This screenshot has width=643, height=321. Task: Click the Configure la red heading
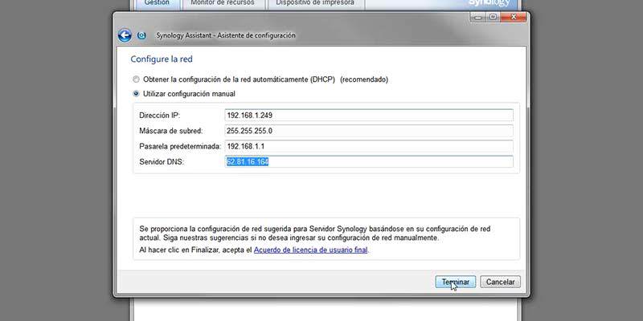click(x=162, y=59)
